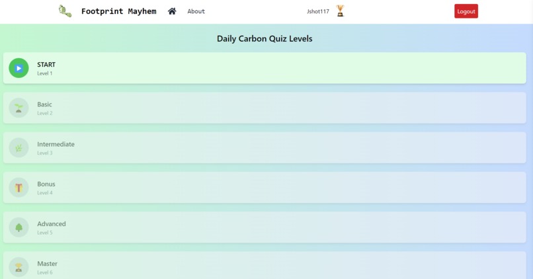This screenshot has width=533, height=279.
Task: Open the Jshot117 user profile
Action: click(318, 11)
